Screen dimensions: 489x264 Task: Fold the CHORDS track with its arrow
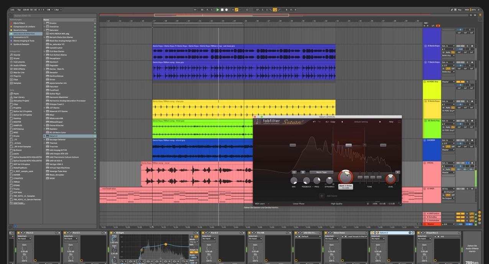(425, 140)
